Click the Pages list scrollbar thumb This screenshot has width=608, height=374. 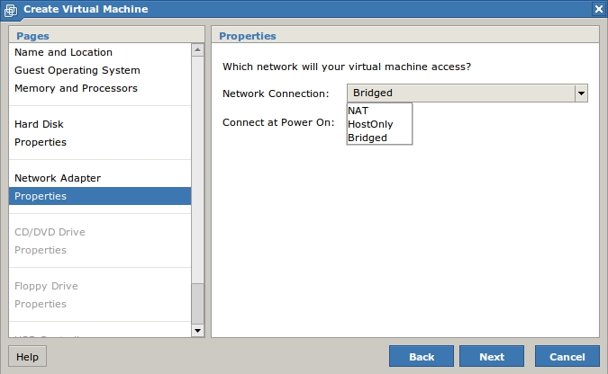(x=198, y=304)
